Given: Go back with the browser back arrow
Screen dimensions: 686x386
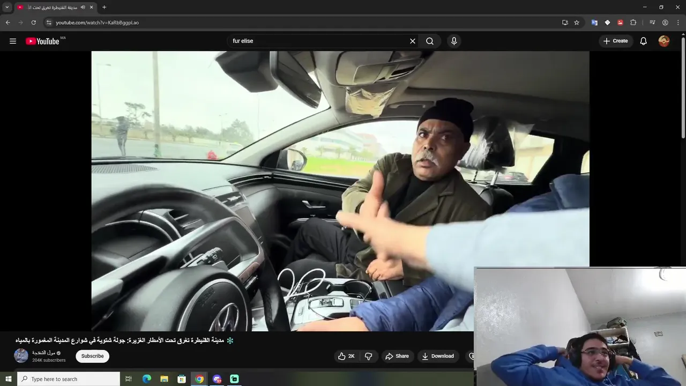Looking at the screenshot, I should coord(8,23).
